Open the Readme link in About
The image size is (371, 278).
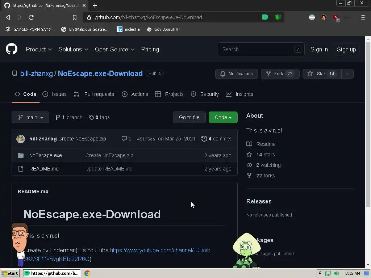coord(261,144)
